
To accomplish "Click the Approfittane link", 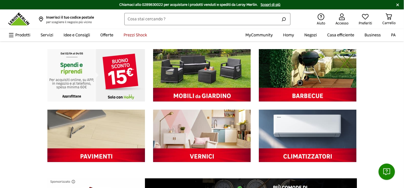I will 72,96.
